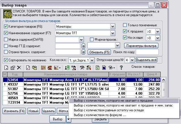Enable Только помеченные checkbox
Viewport: 181px width, 124px height.
point(125,25)
